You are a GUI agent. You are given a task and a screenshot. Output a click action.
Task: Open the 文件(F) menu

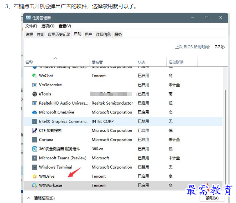tap(31, 26)
